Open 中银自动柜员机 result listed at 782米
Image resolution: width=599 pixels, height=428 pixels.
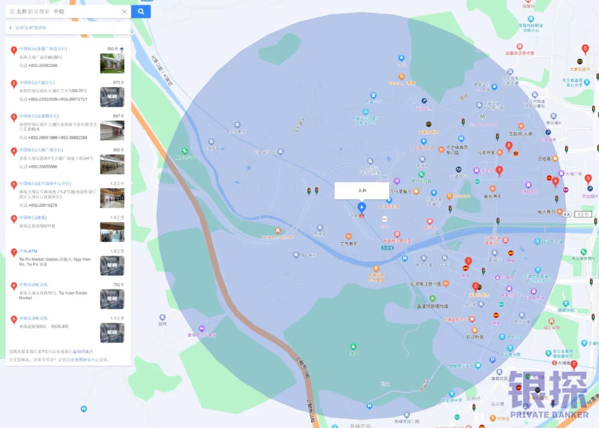(34, 285)
